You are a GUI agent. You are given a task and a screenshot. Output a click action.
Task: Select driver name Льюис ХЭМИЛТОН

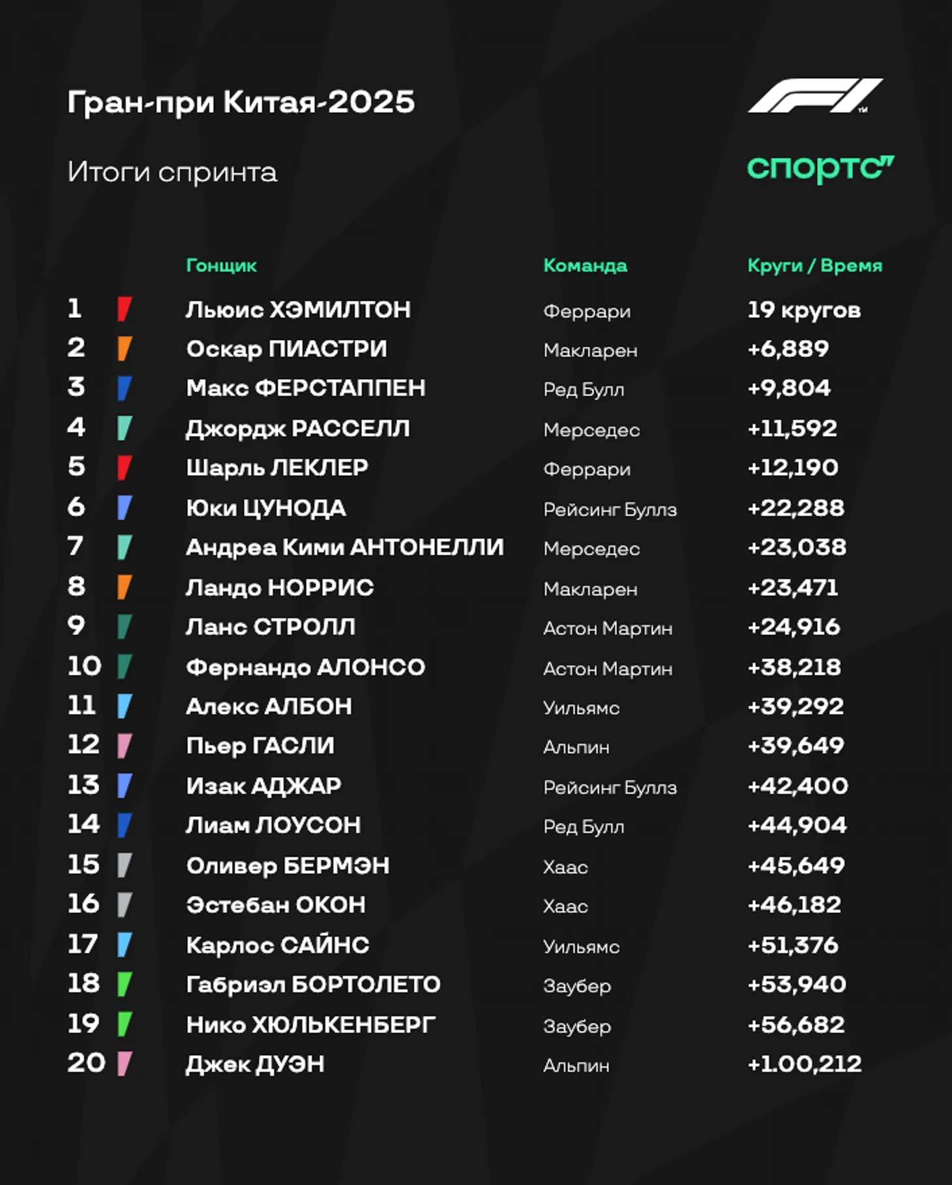tap(299, 309)
